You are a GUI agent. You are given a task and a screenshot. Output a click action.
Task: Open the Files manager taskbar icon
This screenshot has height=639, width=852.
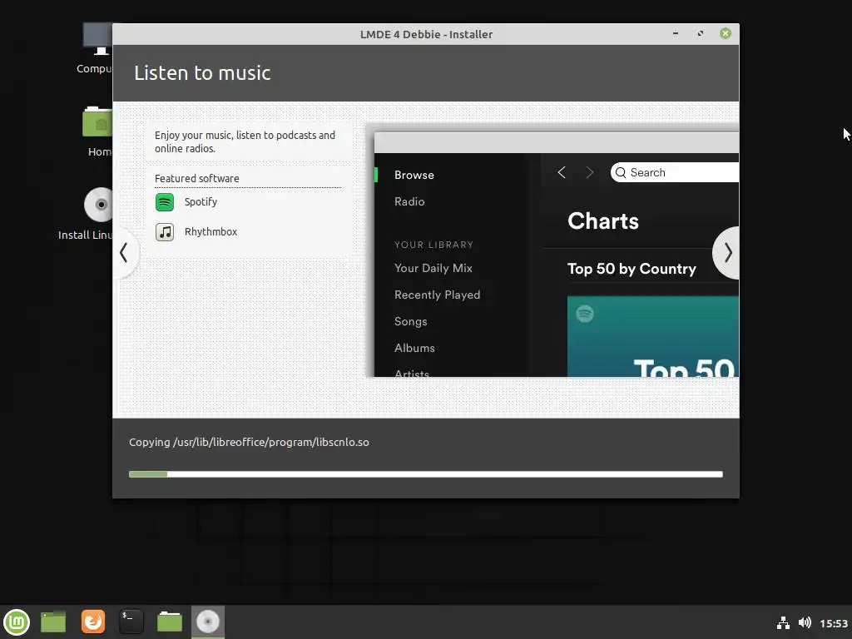pos(170,622)
